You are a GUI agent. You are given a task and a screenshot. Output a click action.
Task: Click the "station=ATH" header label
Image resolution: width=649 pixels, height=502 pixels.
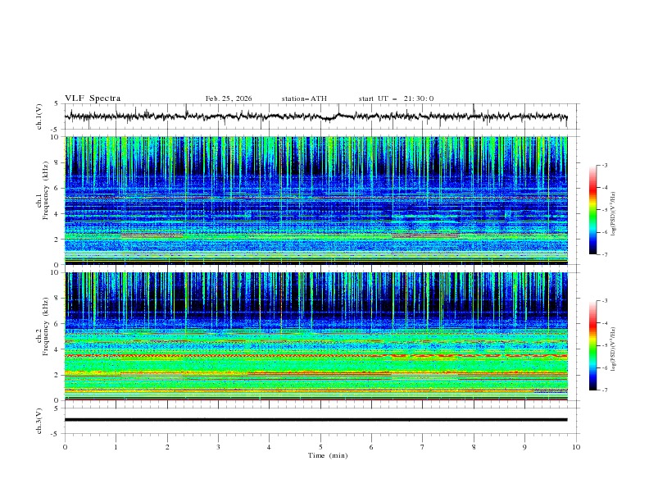click(304, 98)
